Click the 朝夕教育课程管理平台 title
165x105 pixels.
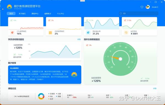(x=27, y=6)
